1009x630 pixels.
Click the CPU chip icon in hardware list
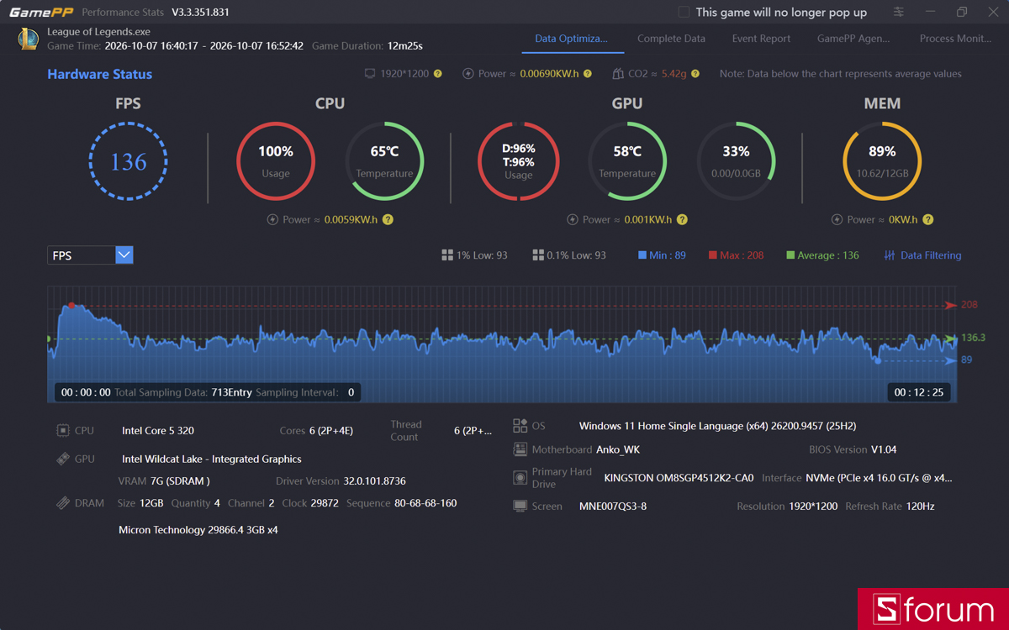pos(63,431)
